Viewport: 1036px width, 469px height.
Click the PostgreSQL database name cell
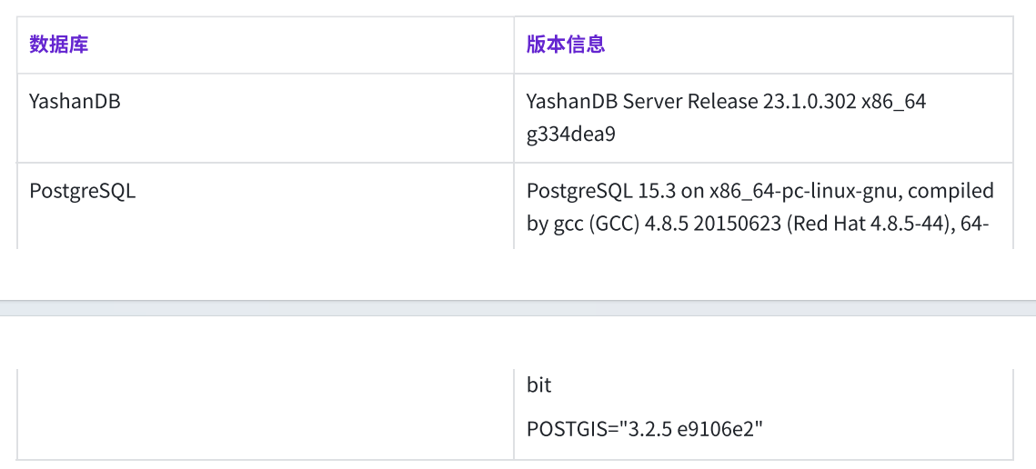click(x=82, y=191)
